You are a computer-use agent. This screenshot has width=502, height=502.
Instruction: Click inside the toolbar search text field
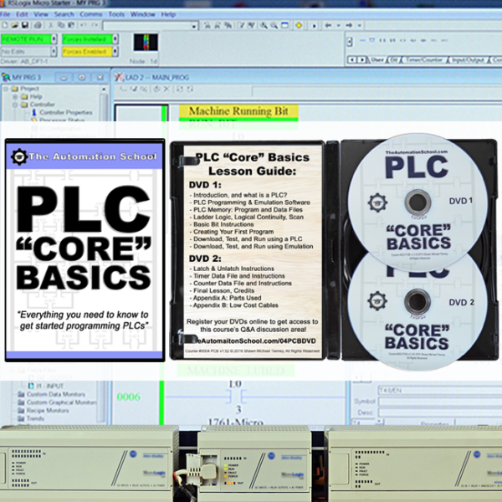pyautogui.click(x=147, y=26)
